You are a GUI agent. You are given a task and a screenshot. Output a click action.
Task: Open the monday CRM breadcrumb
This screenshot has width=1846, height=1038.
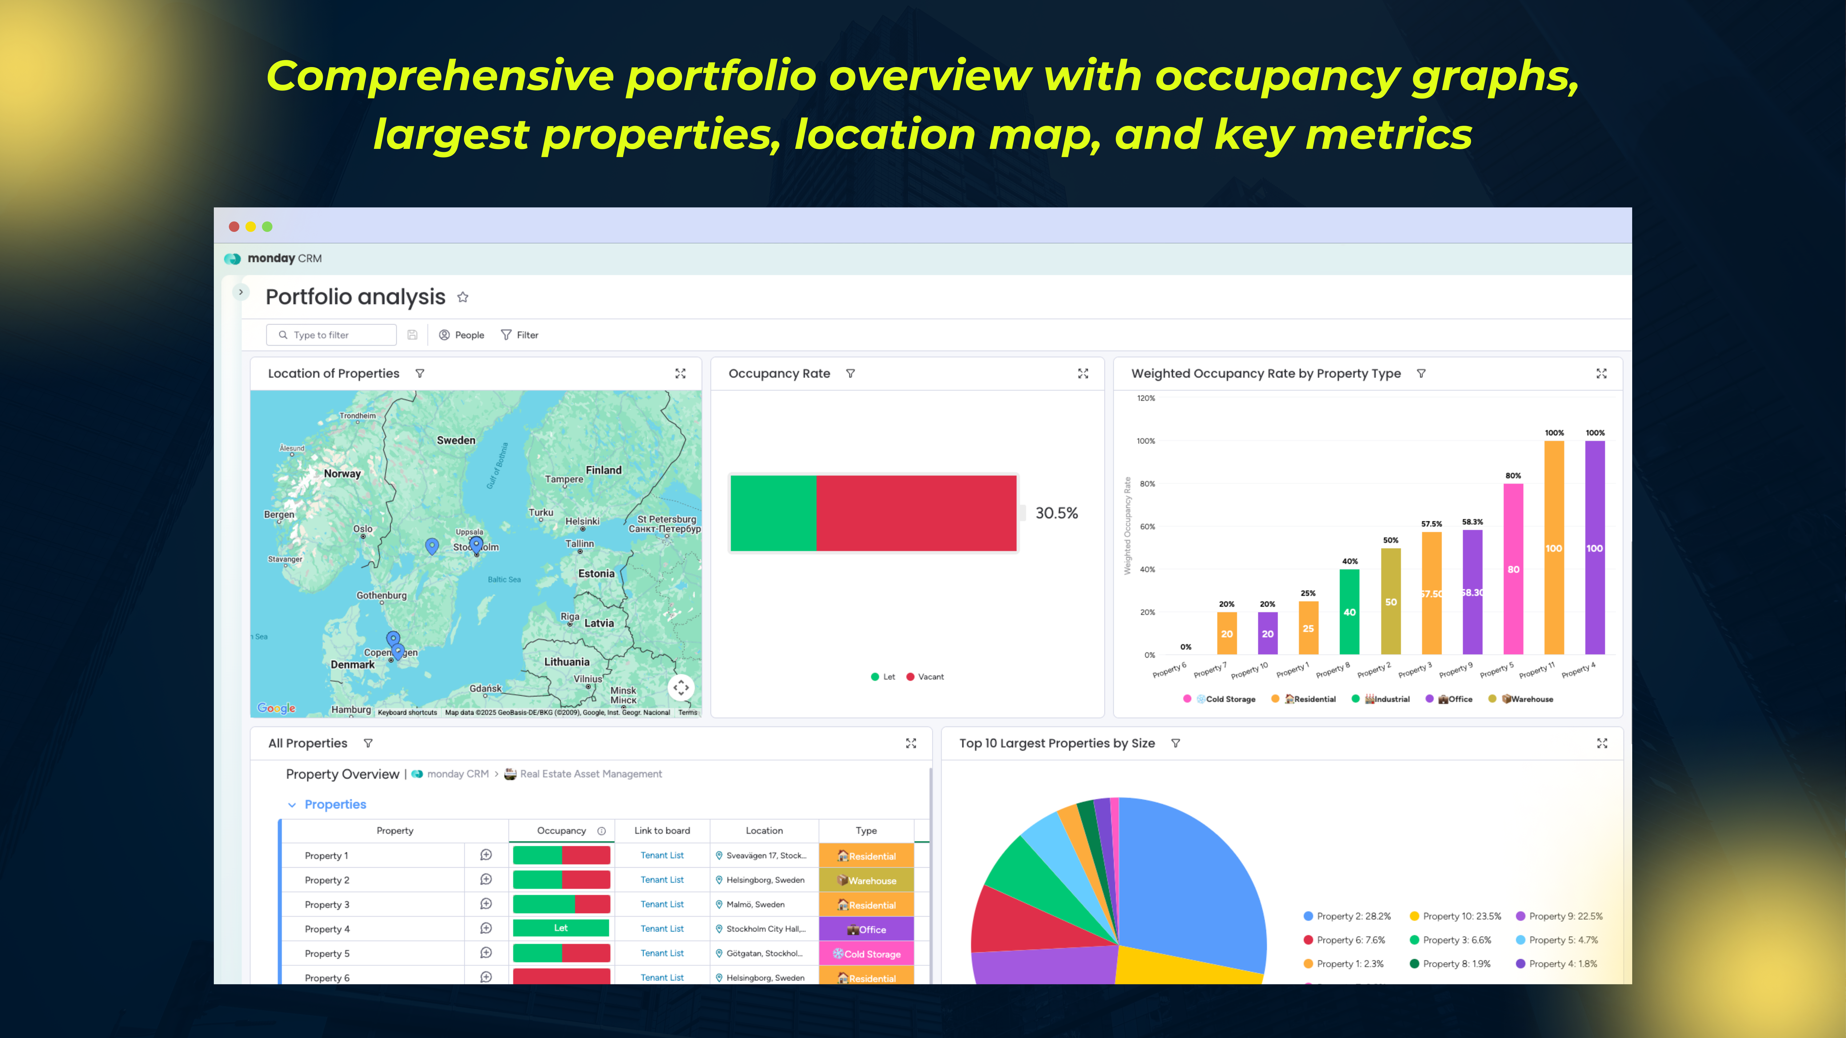click(450, 774)
